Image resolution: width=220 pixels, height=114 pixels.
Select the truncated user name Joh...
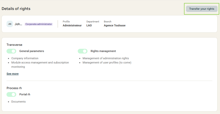[18, 24]
